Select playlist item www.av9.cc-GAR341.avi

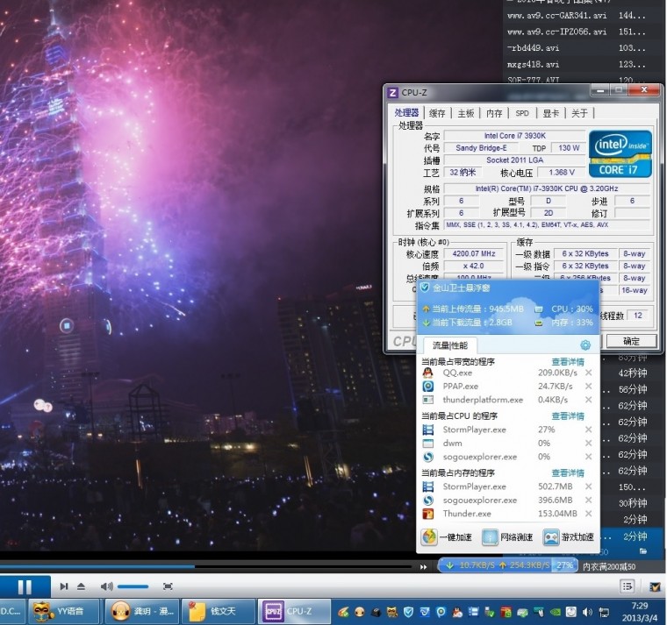[556, 16]
